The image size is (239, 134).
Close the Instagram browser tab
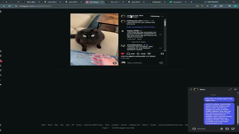[102, 2]
